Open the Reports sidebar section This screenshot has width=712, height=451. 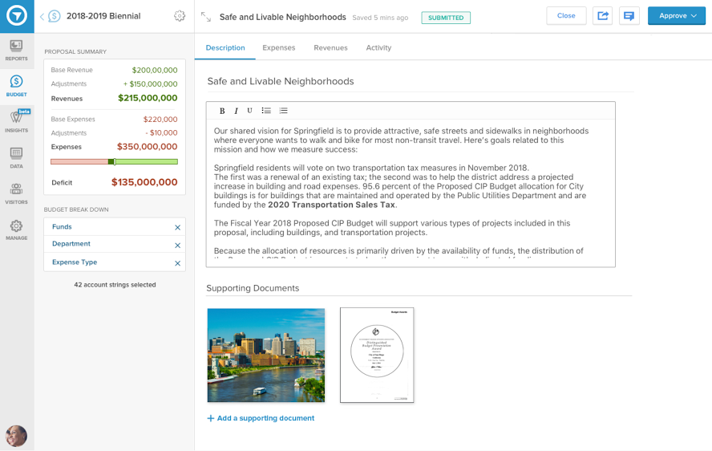tap(16, 51)
